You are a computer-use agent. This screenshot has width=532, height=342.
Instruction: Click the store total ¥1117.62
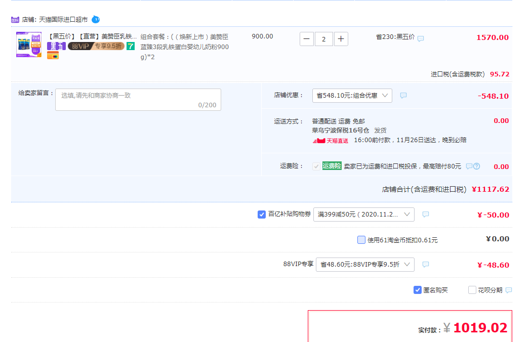pyautogui.click(x=490, y=190)
